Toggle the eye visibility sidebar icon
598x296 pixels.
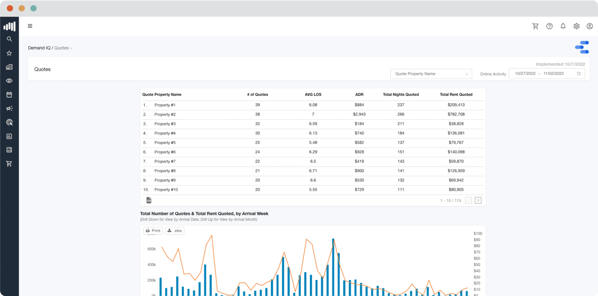click(9, 81)
